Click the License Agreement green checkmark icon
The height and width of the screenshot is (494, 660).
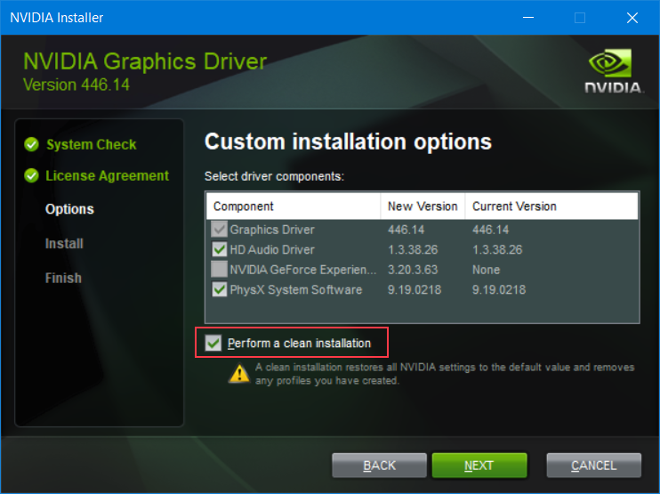pyautogui.click(x=32, y=175)
